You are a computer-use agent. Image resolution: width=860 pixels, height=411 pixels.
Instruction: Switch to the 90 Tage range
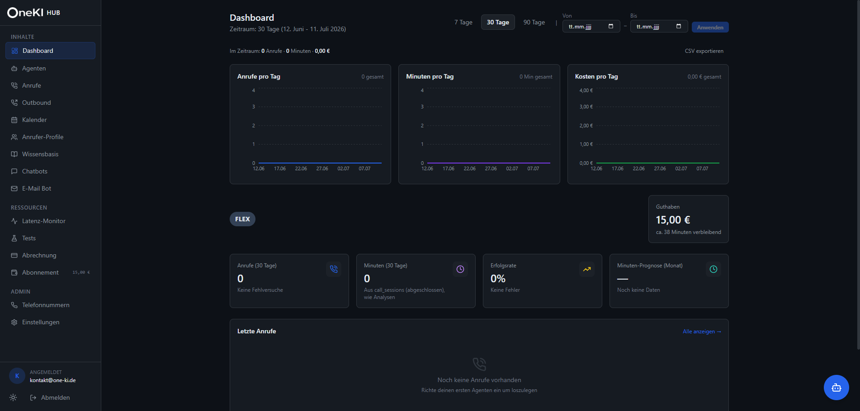click(x=534, y=22)
